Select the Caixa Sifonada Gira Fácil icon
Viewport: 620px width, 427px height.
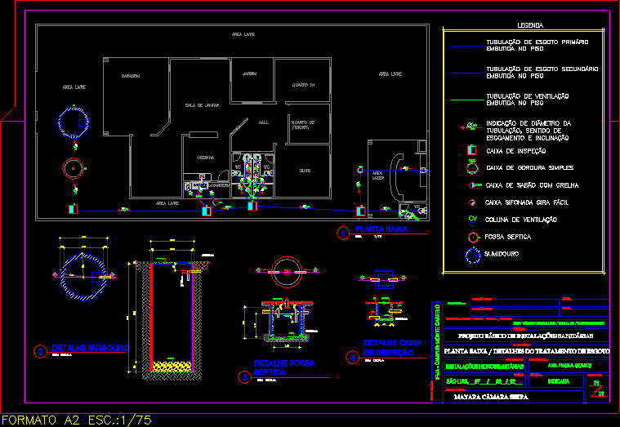pos(471,202)
